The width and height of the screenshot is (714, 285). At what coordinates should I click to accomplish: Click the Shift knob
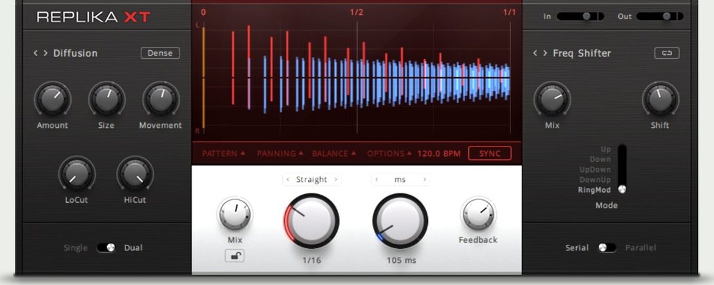coord(660,100)
